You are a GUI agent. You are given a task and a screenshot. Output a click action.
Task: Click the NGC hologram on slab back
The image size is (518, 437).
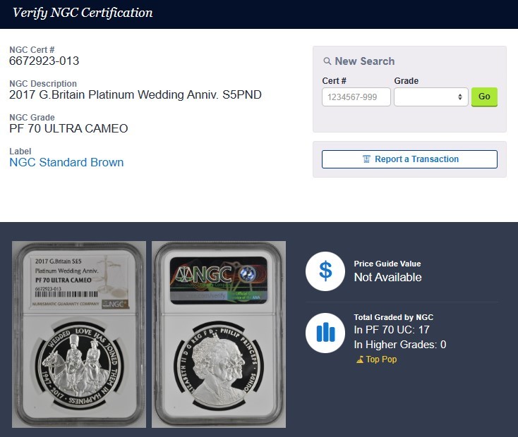click(218, 281)
